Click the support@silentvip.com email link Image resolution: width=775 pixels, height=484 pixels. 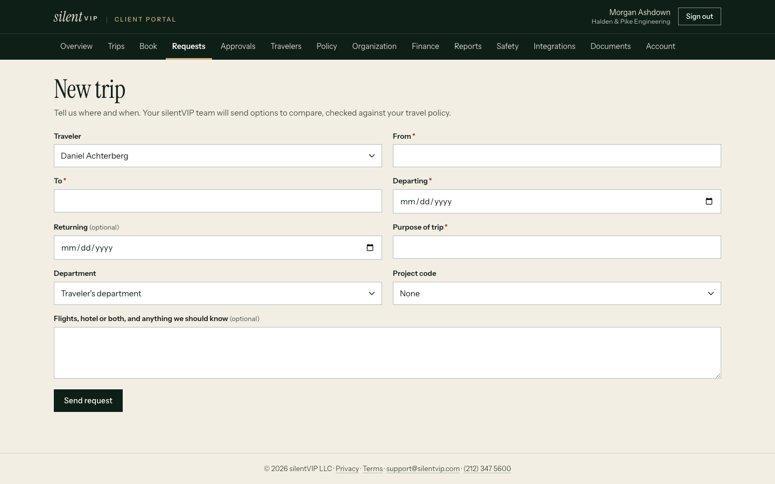[x=423, y=469]
